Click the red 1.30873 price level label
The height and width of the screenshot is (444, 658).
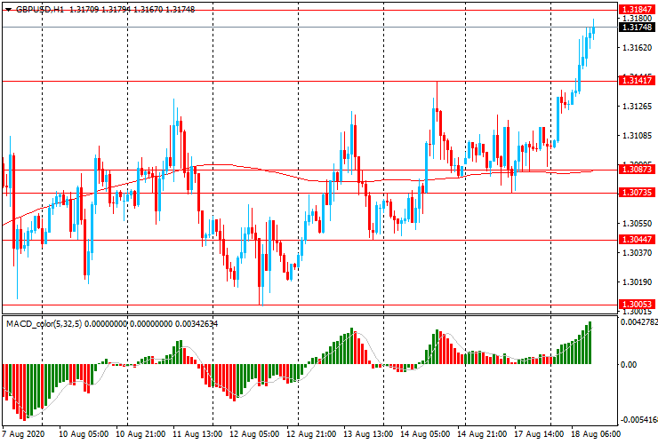click(637, 170)
